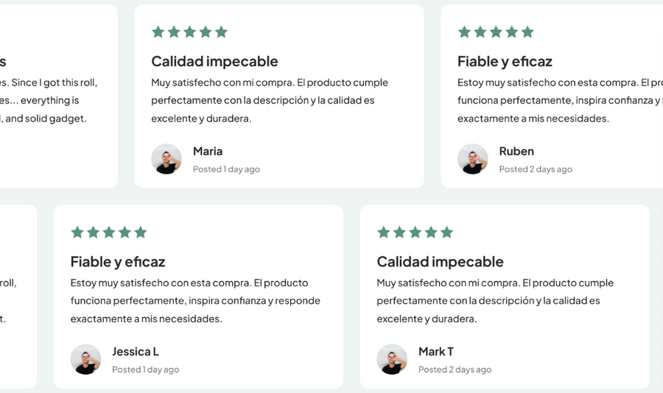Click the review text in Maria's card

point(270,100)
